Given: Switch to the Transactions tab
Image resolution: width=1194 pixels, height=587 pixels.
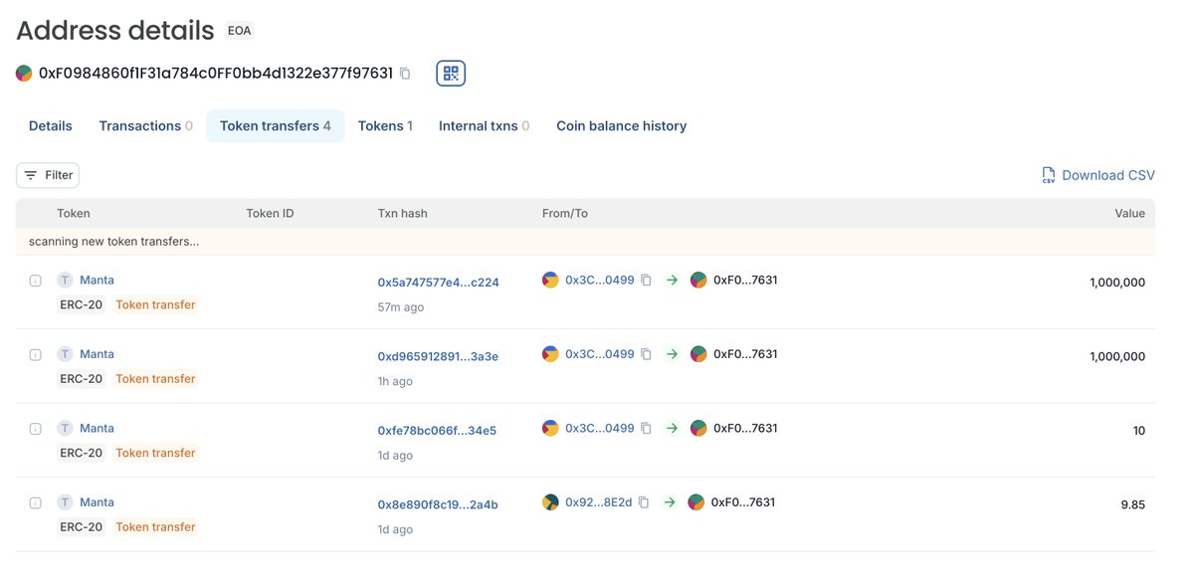Looking at the screenshot, I should pos(146,126).
